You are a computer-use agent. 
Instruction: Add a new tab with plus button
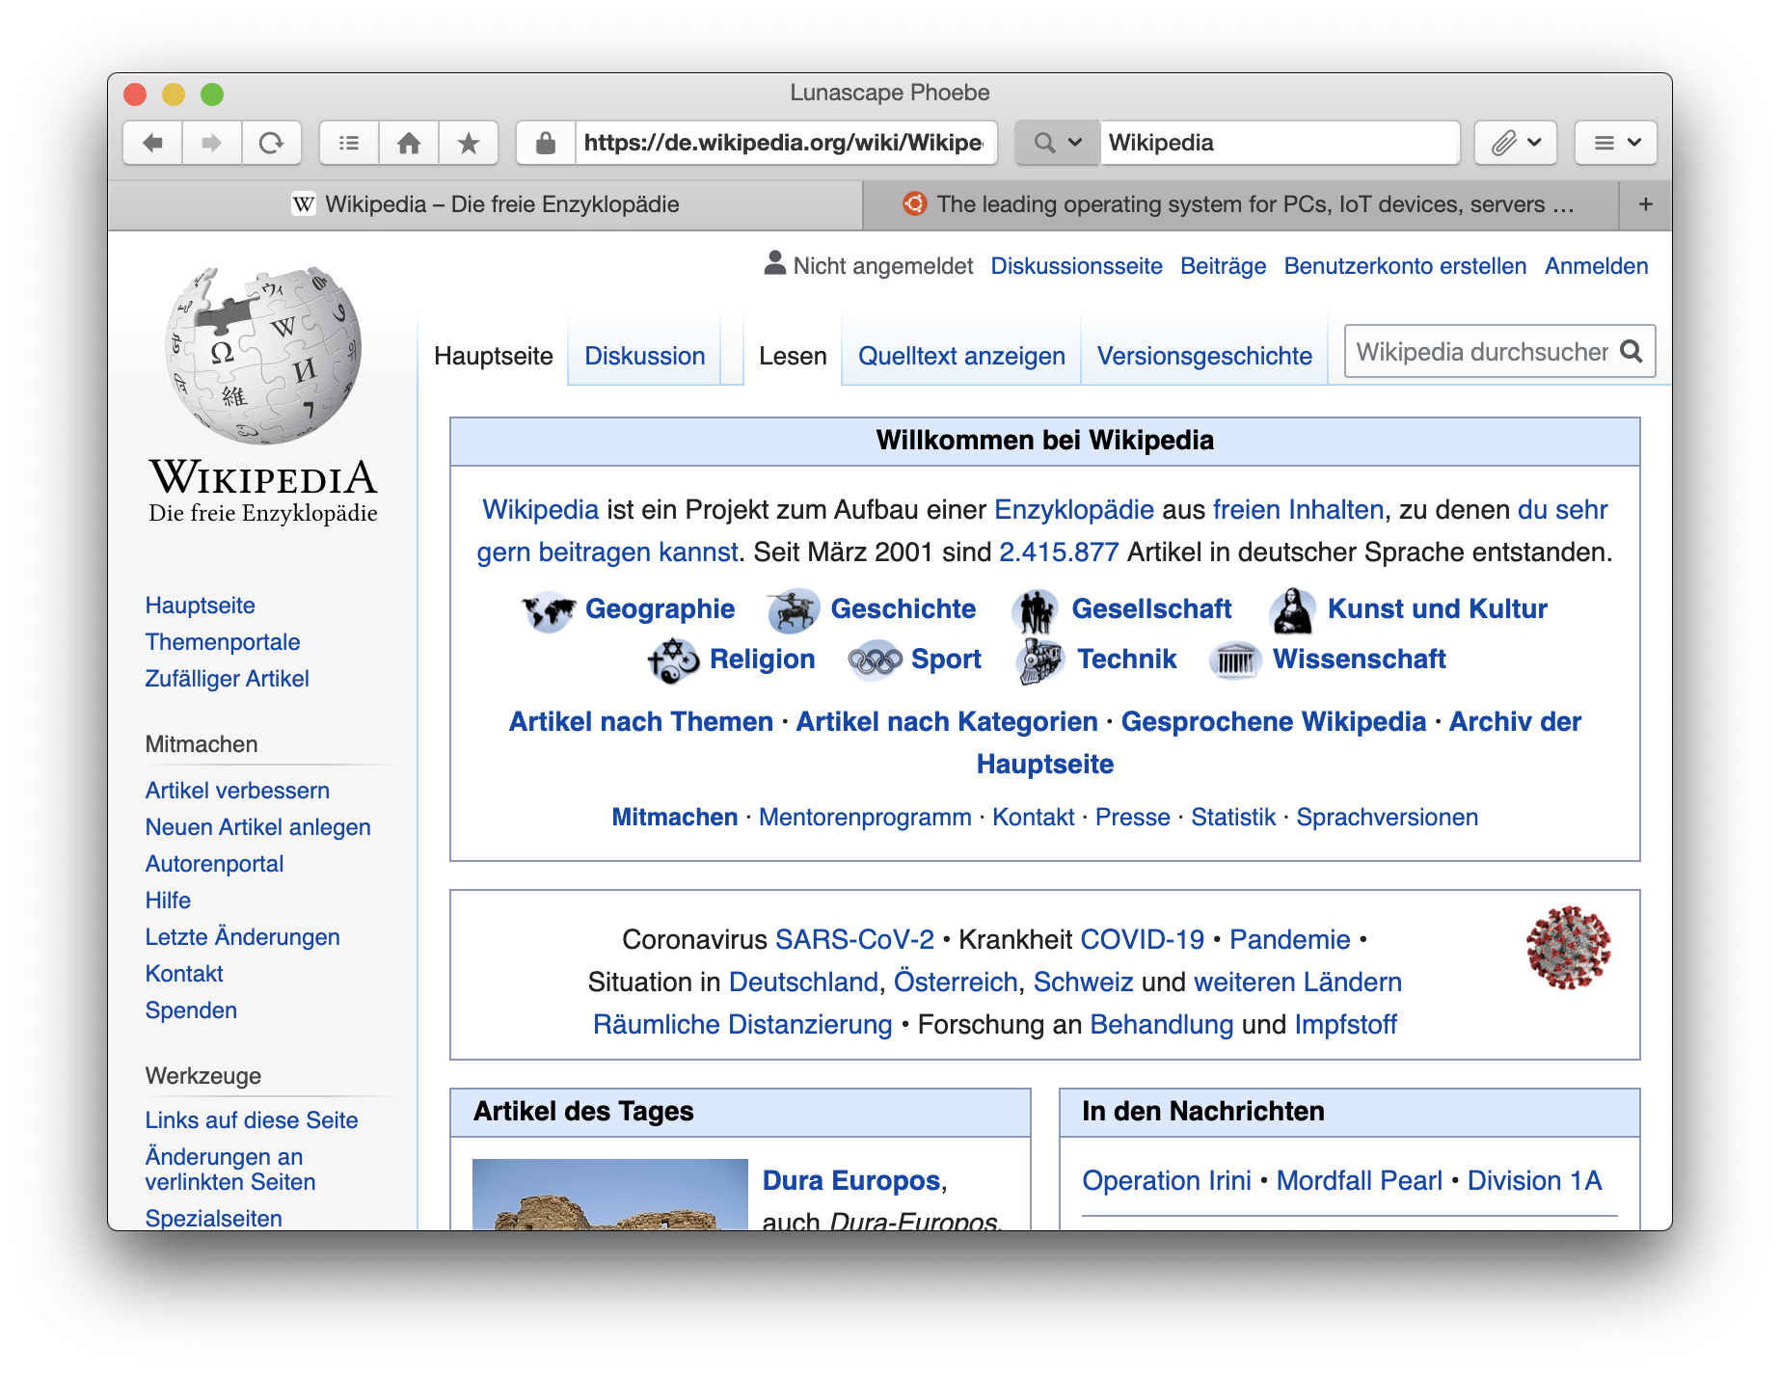1646,204
